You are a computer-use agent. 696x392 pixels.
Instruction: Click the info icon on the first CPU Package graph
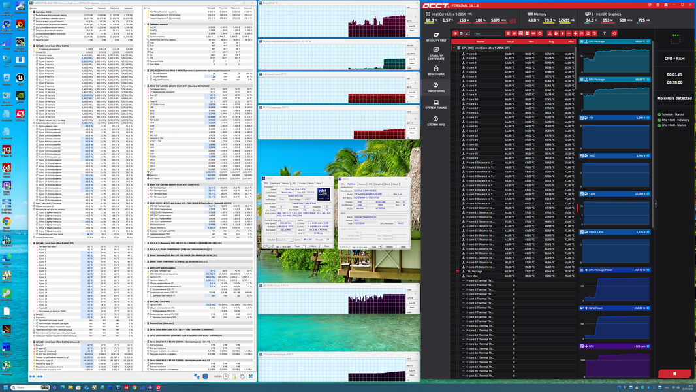[x=648, y=41]
